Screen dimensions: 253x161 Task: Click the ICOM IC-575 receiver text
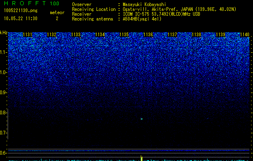161,14
